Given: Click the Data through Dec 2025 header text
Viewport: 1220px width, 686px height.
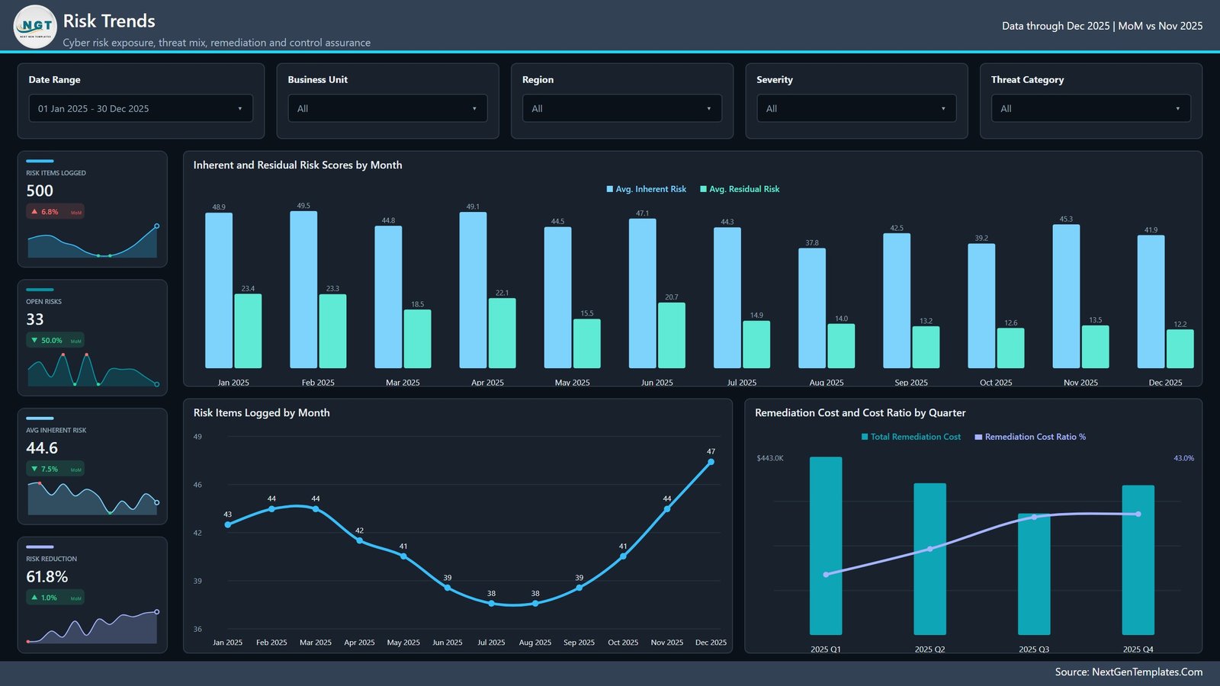Looking at the screenshot, I should [1102, 26].
